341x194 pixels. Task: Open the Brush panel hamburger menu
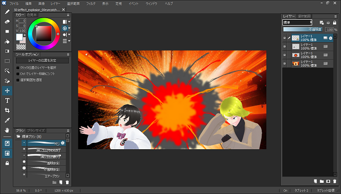point(68,131)
